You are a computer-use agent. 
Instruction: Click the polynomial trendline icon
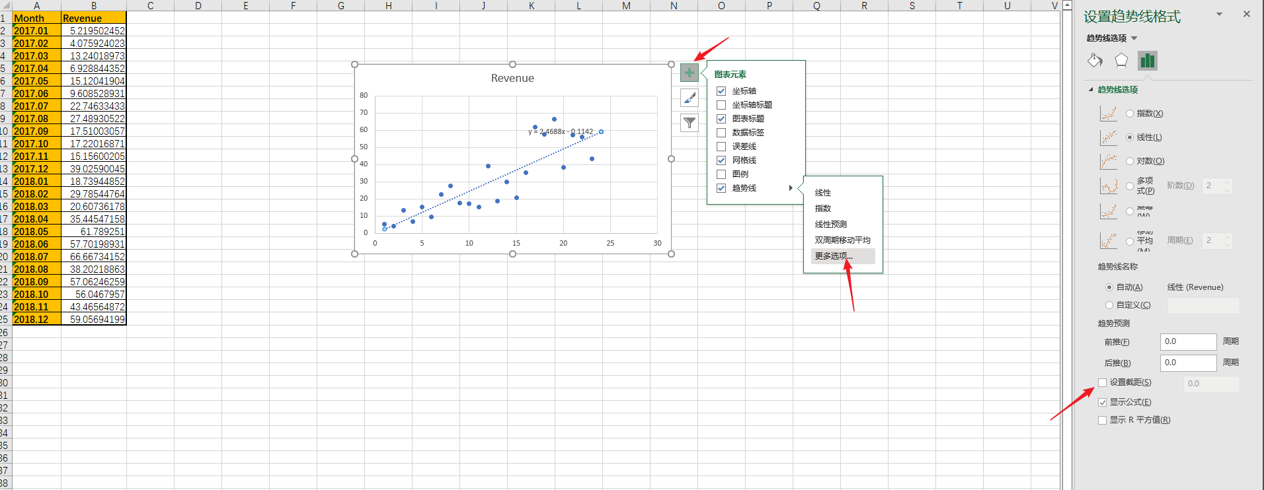1109,186
